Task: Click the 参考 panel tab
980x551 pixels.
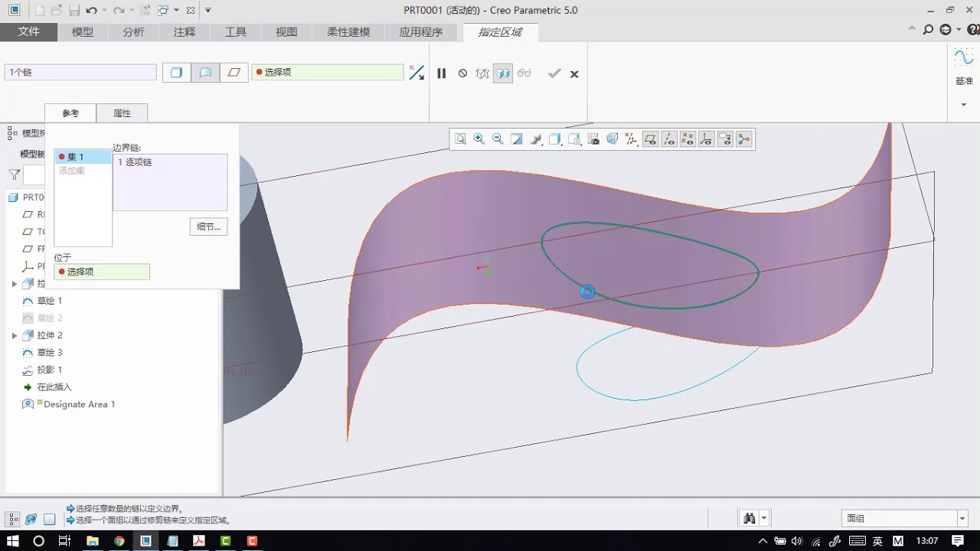Action: pyautogui.click(x=70, y=113)
